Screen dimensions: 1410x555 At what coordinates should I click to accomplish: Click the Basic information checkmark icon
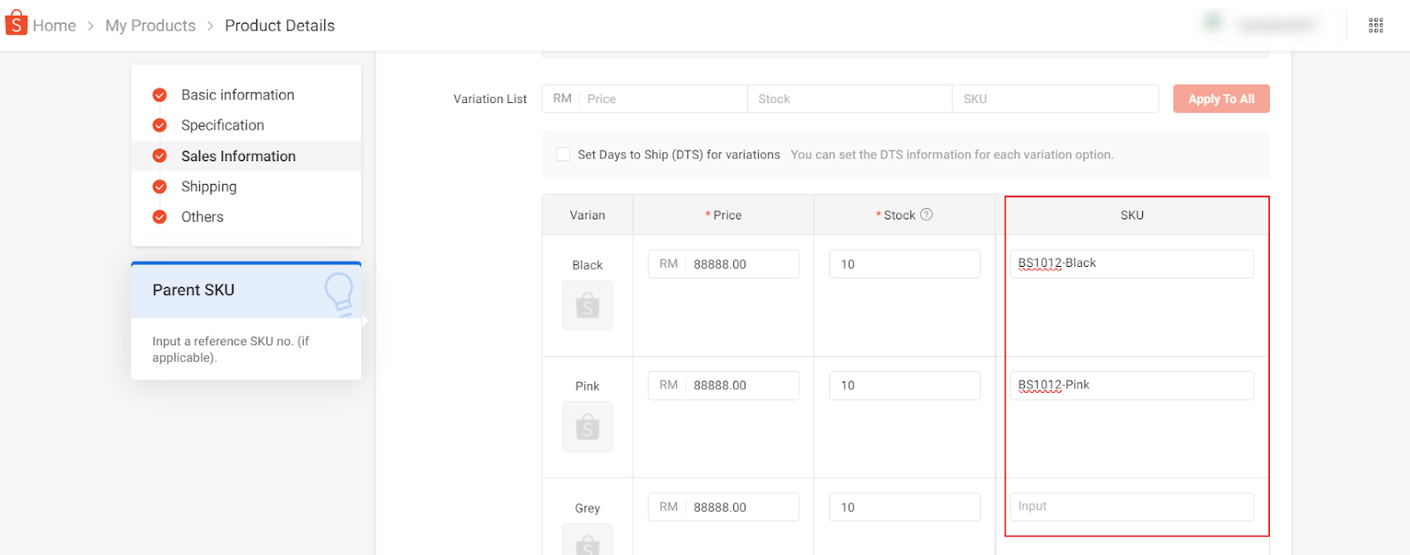tap(160, 95)
